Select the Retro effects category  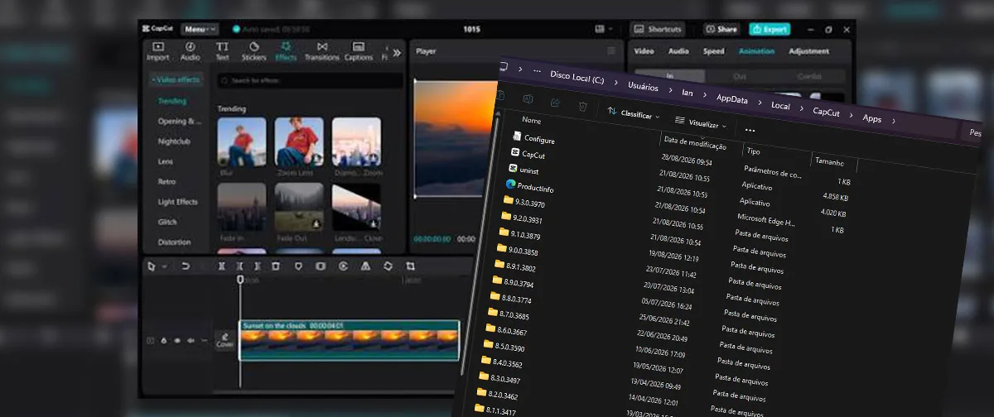pyautogui.click(x=166, y=182)
